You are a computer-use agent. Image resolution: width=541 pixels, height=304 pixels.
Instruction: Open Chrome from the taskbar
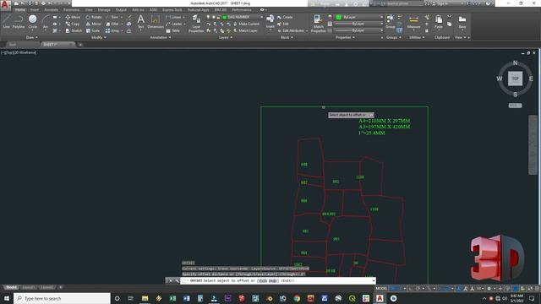(297, 298)
